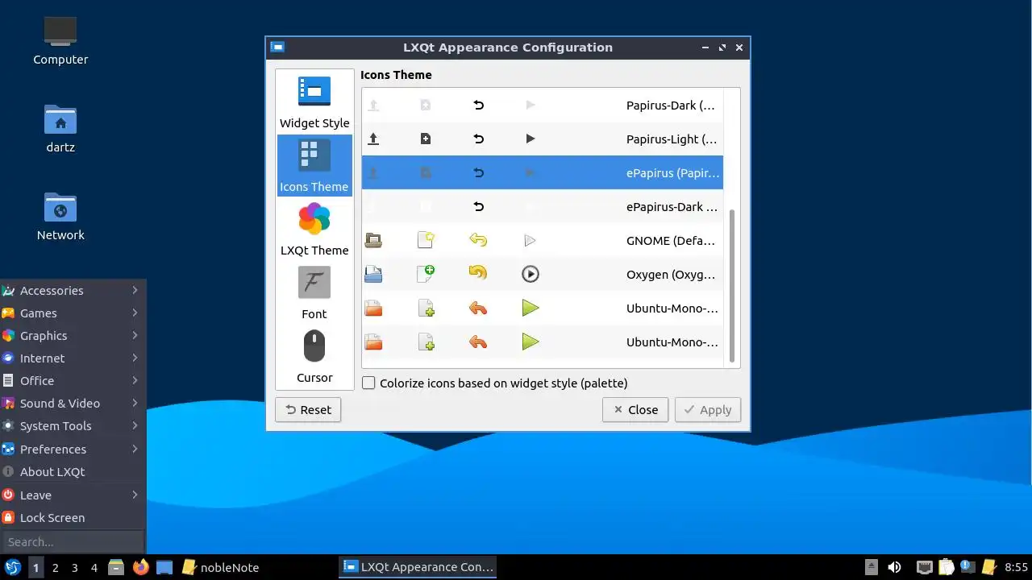Select the Computer desktop icon
The height and width of the screenshot is (580, 1032).
coord(60,41)
